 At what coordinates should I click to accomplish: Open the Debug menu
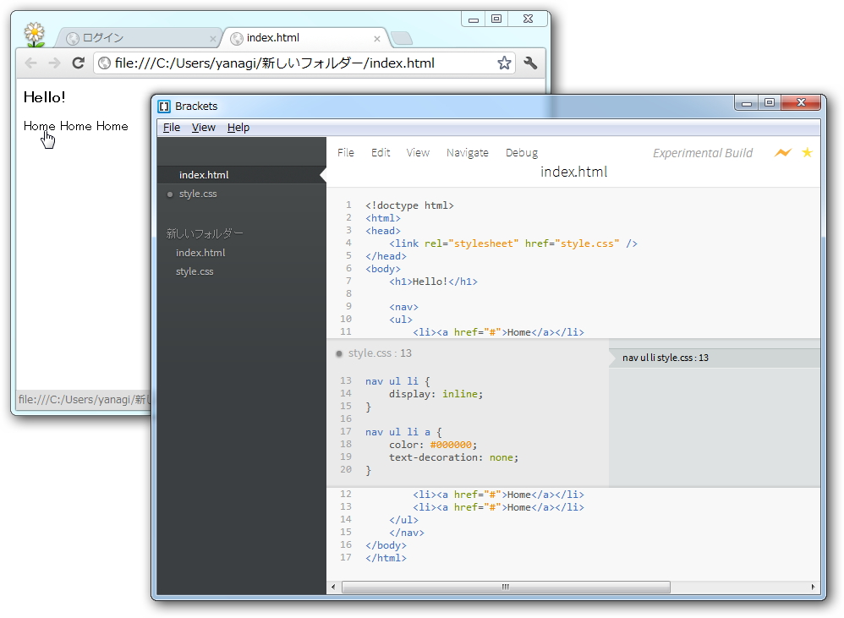[x=522, y=153]
